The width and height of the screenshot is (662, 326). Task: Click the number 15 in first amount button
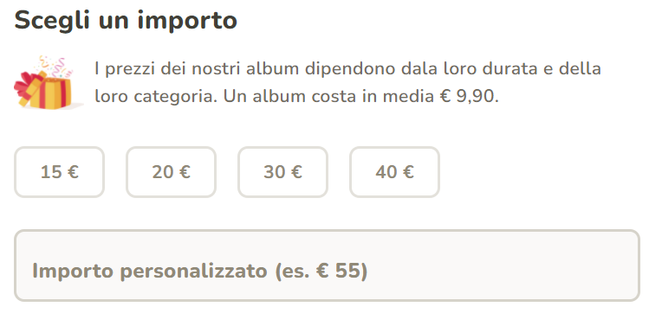click(50, 172)
